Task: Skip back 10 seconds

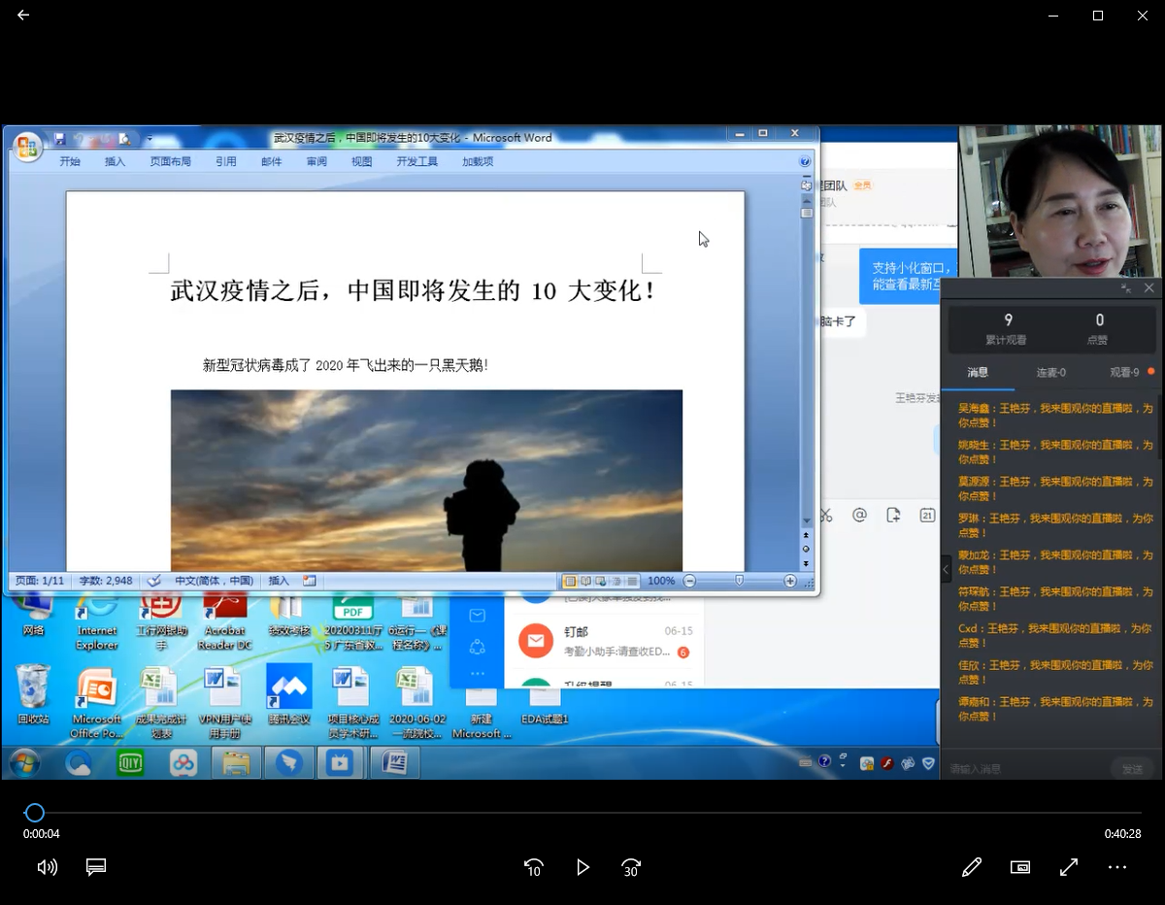Action: [x=533, y=867]
